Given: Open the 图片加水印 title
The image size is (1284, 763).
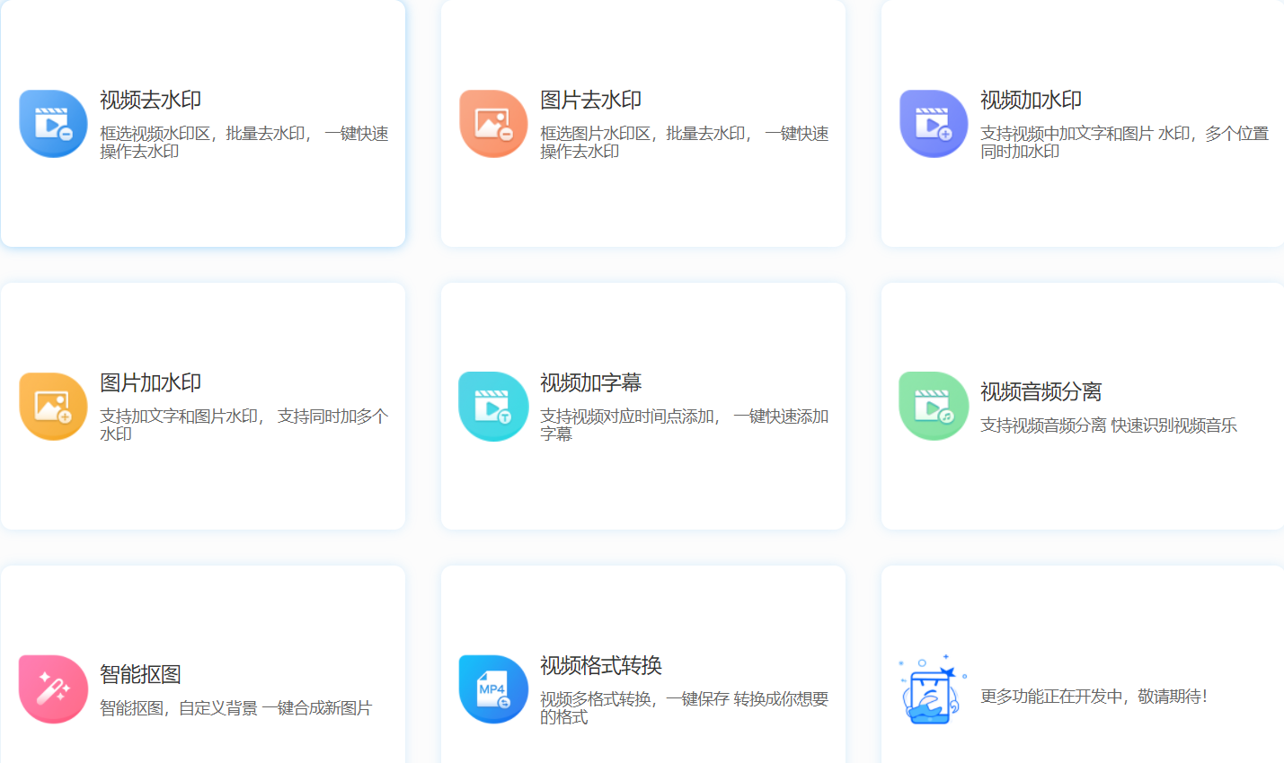Looking at the screenshot, I should (150, 382).
